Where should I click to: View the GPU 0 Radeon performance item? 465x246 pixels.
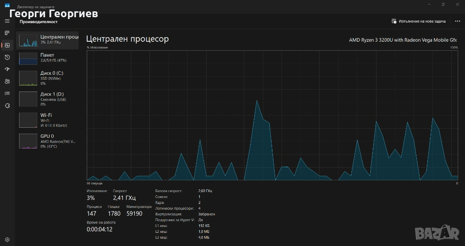tap(48, 141)
